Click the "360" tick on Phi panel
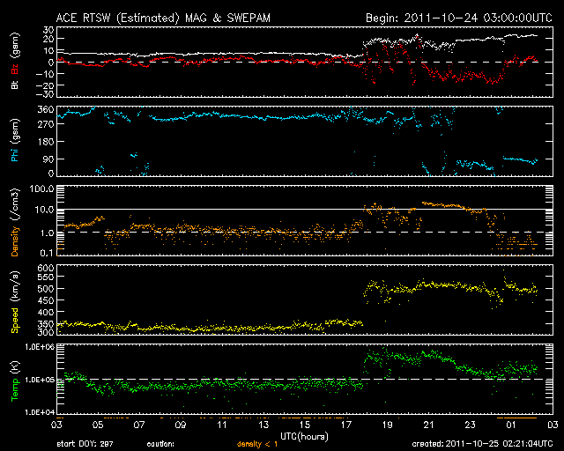 [x=46, y=109]
